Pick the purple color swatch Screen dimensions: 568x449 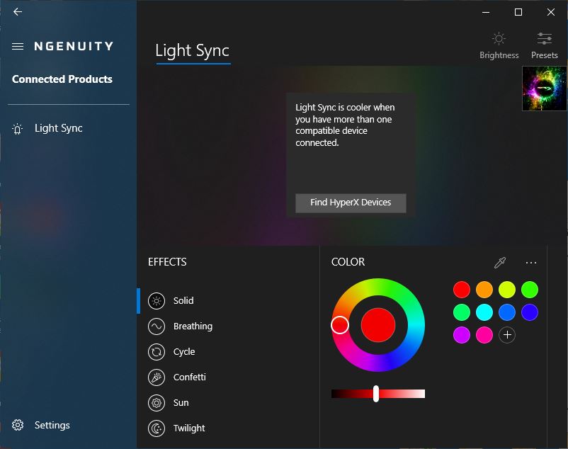coord(462,335)
